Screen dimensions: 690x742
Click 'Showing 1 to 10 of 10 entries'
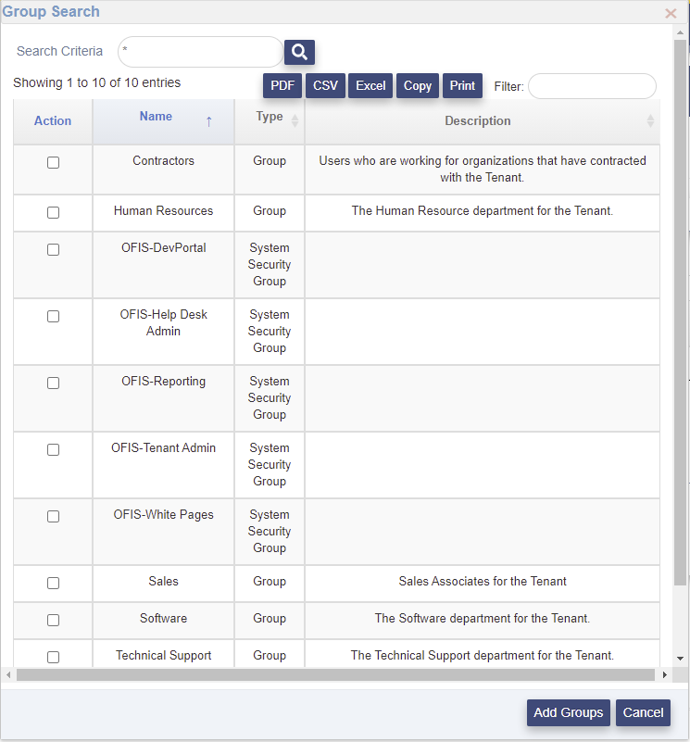click(97, 82)
